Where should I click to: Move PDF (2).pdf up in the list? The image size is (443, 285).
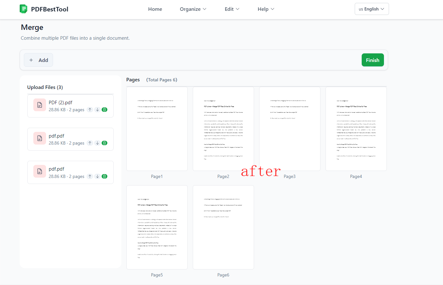(90, 110)
